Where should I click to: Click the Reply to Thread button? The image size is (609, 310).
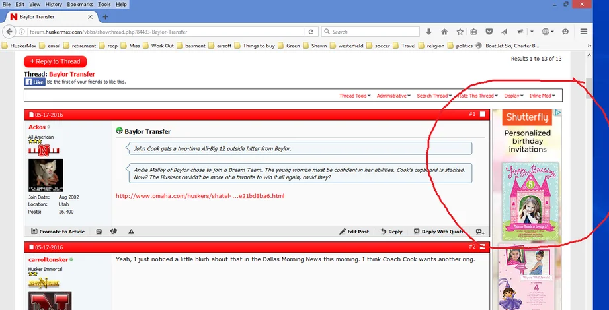[55, 61]
